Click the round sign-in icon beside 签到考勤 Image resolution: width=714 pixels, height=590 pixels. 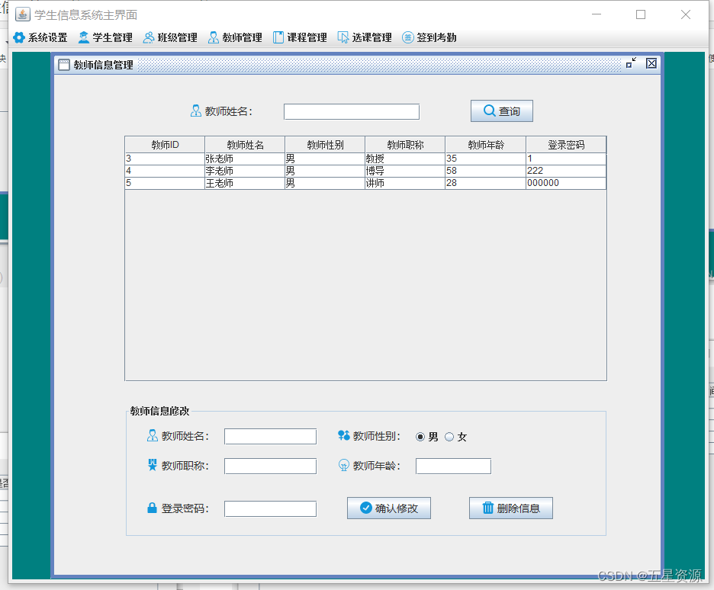407,37
